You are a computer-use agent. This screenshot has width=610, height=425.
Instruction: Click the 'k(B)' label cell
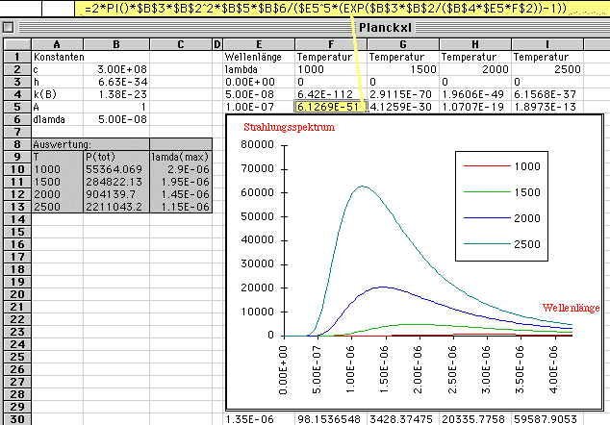(57, 94)
